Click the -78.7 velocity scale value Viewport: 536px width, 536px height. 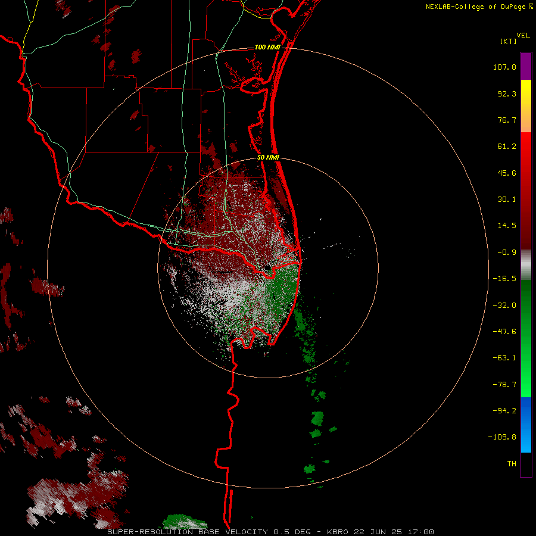pos(504,385)
